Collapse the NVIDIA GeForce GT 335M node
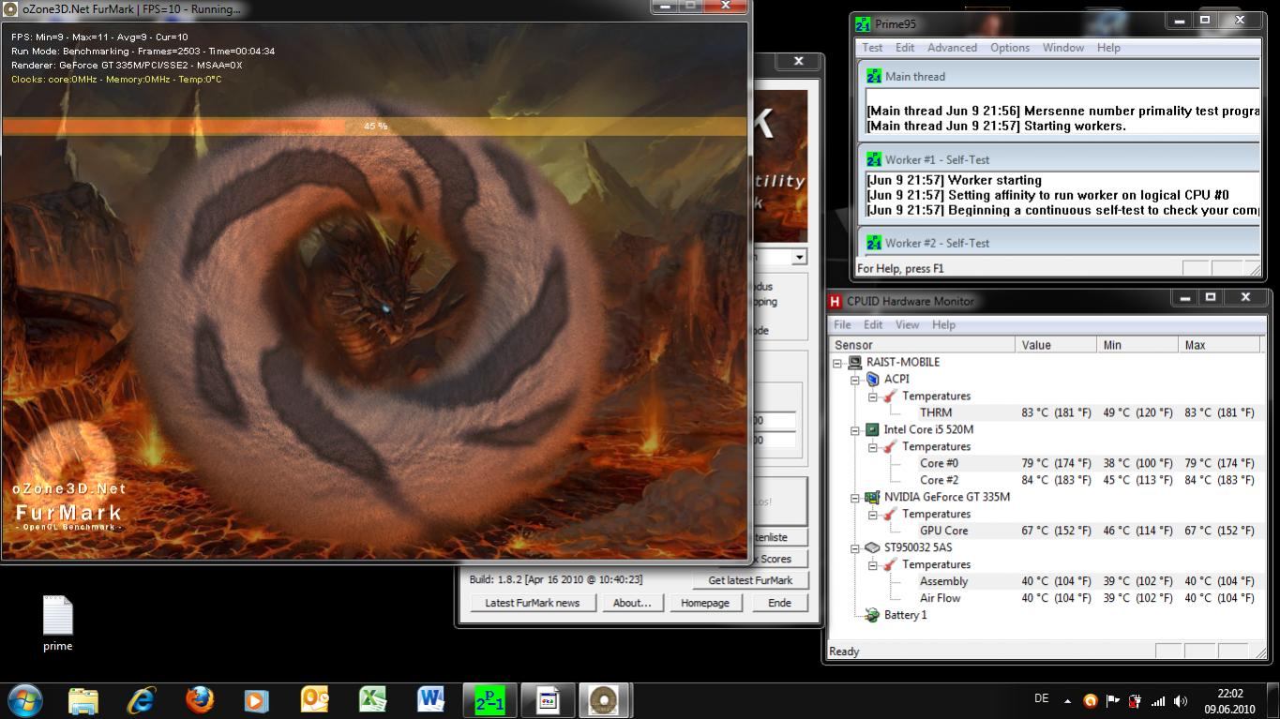Screen dimensions: 1280x719 855,498
